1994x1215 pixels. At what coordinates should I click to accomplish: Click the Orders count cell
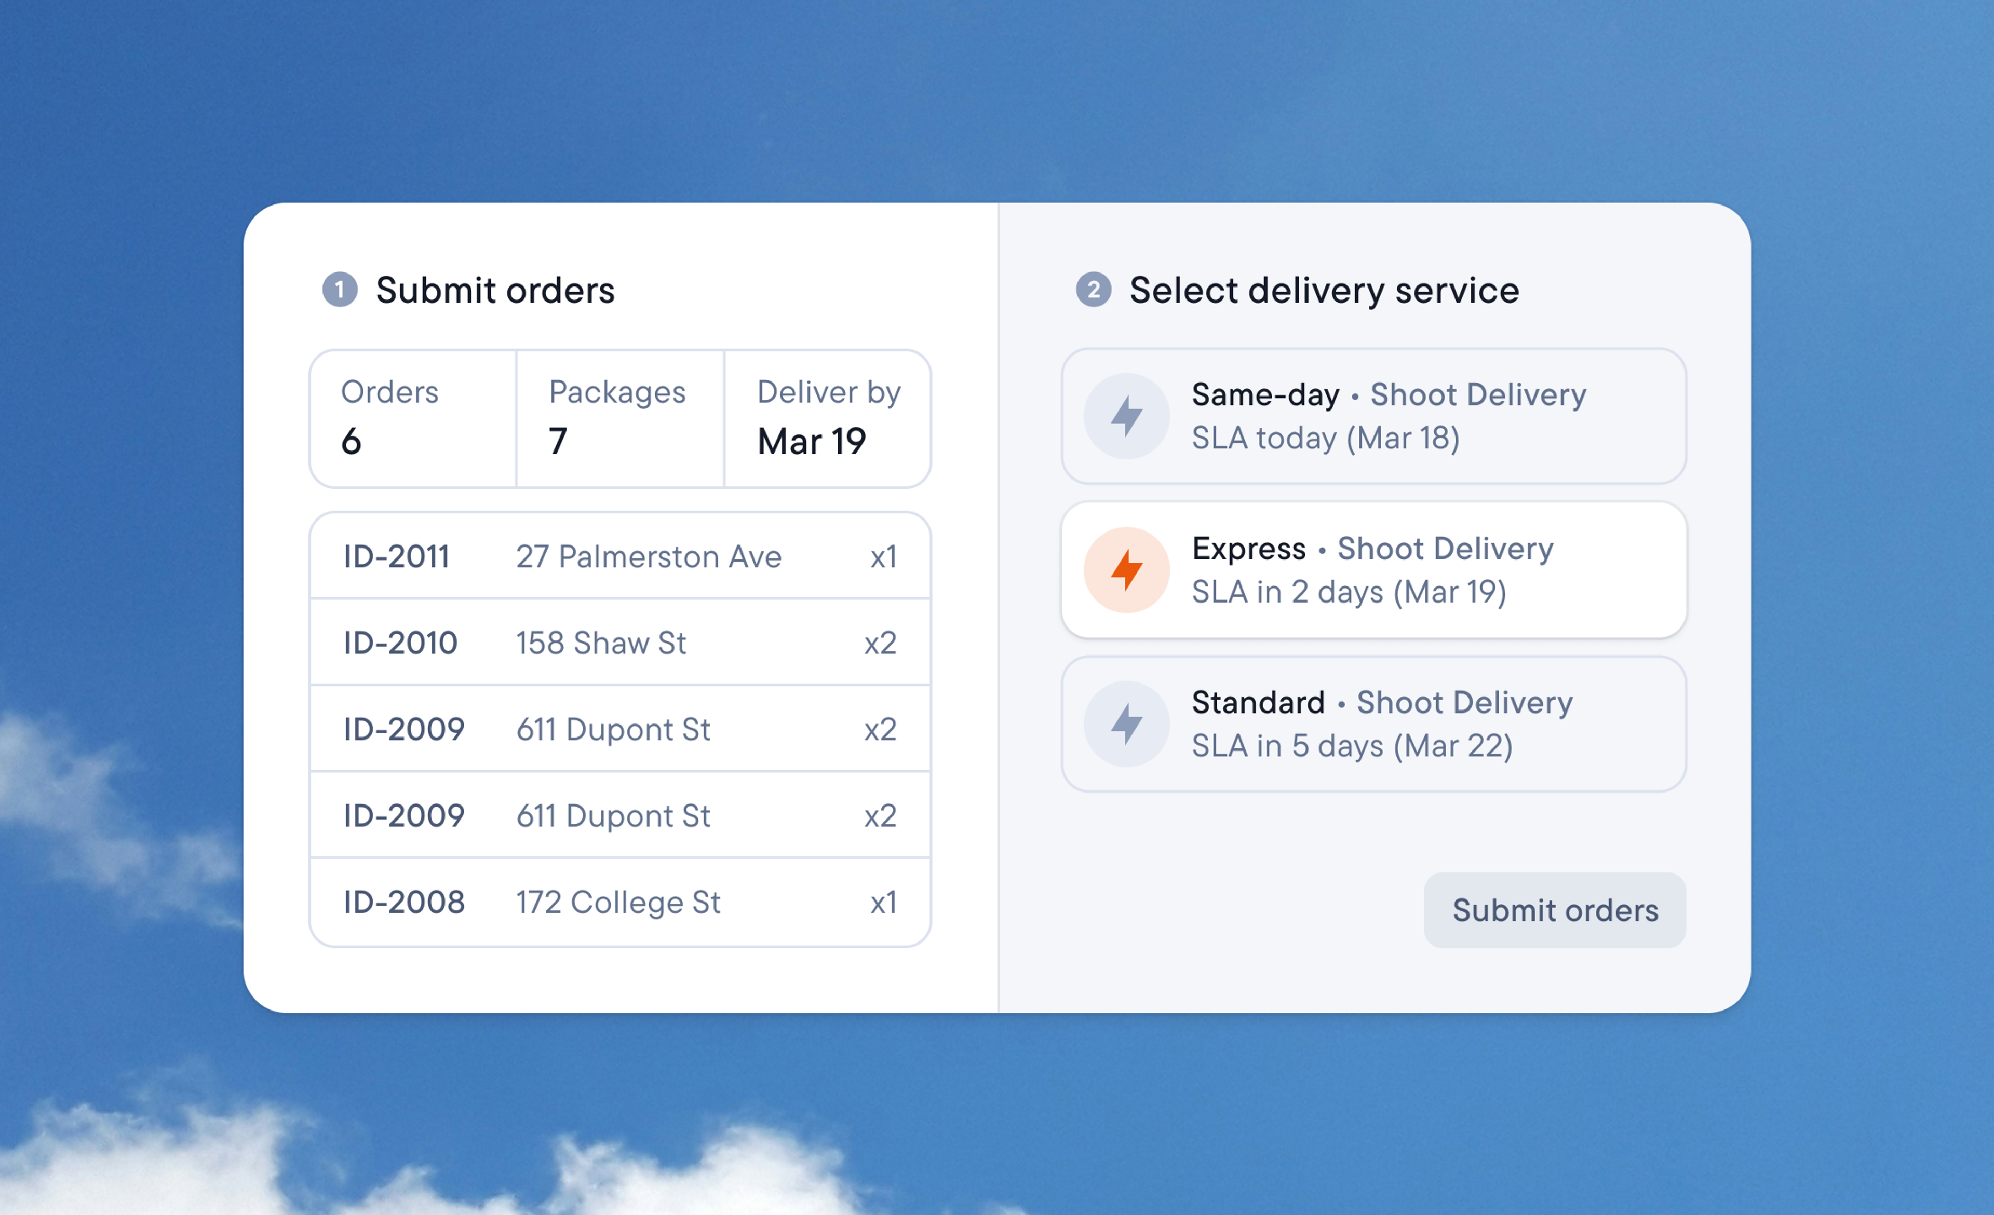tap(413, 418)
